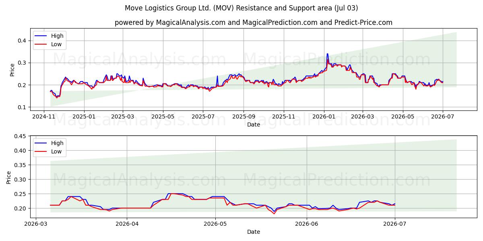Click the '0.45' y-axis label in bottom chart
Viewport: 483px width, 241px height.
[21, 136]
